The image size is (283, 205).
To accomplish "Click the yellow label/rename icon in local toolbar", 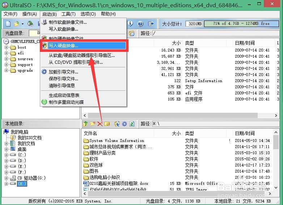I will [107, 124].
